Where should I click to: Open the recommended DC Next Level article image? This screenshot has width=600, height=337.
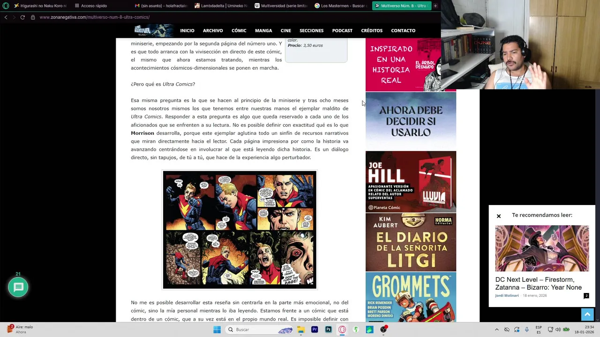(542, 249)
